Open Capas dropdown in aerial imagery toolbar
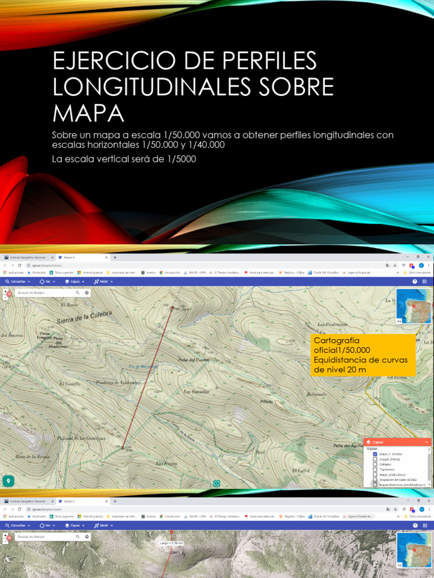Screen dimensions: 434x578 pos(75,526)
